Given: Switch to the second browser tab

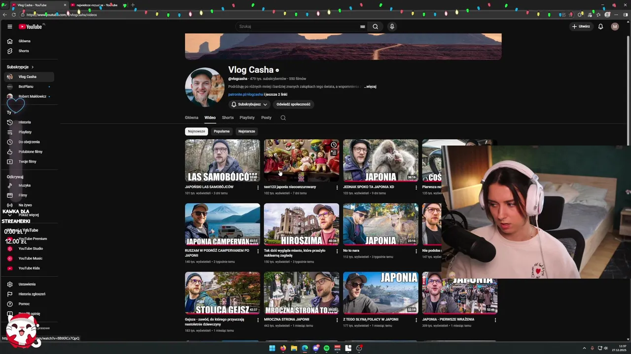Looking at the screenshot, I should (97, 5).
